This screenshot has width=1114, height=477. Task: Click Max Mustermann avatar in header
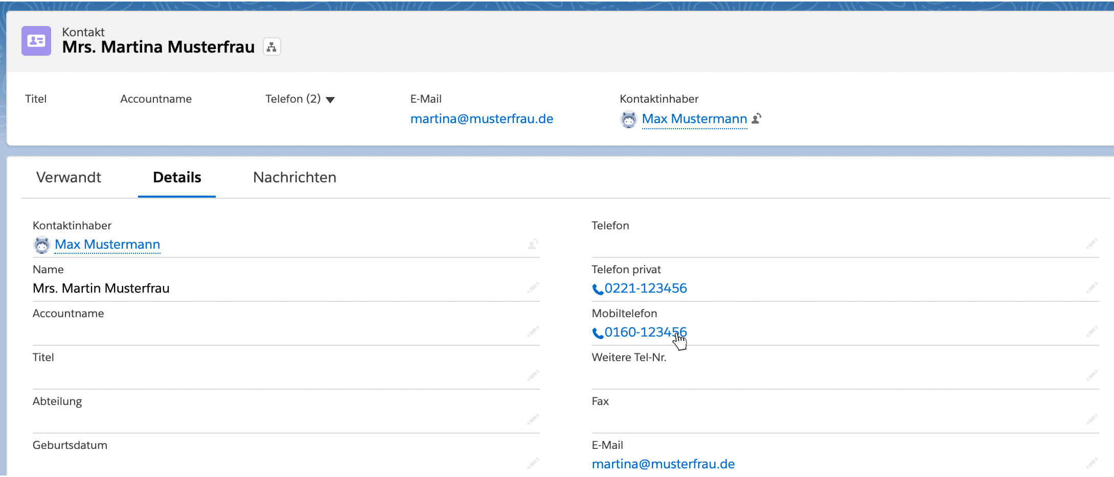(x=628, y=120)
